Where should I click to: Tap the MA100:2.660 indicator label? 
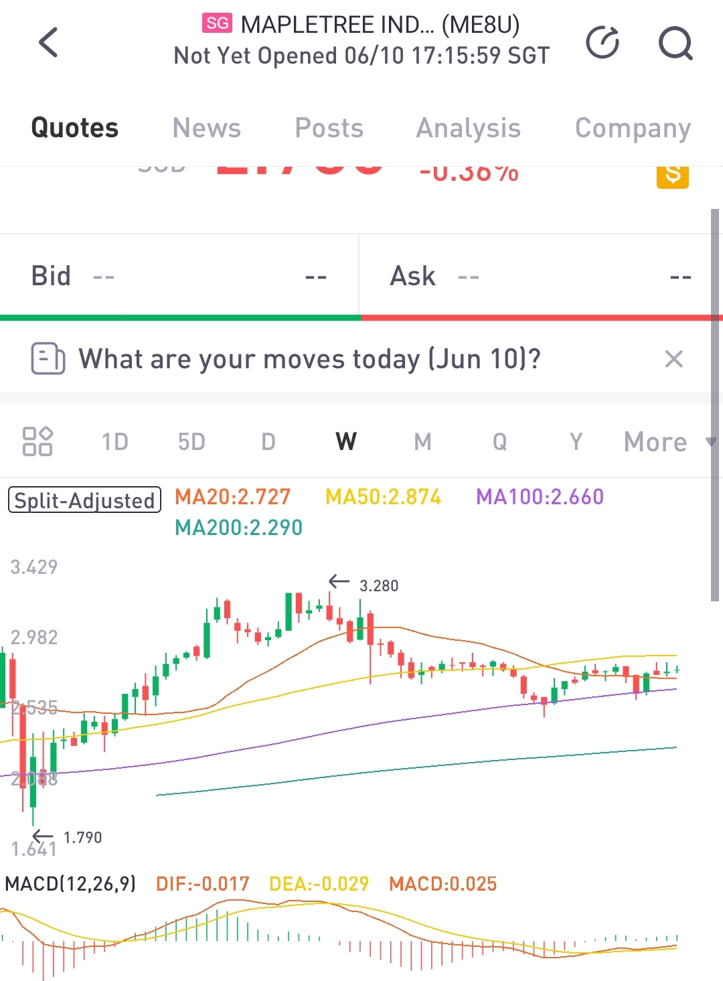[x=540, y=497]
